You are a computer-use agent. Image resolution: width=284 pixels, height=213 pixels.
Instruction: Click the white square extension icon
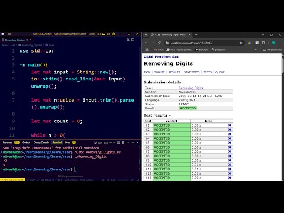pos(257,43)
